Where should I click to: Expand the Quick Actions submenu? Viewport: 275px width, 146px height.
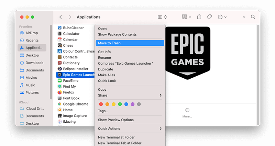click(130, 128)
